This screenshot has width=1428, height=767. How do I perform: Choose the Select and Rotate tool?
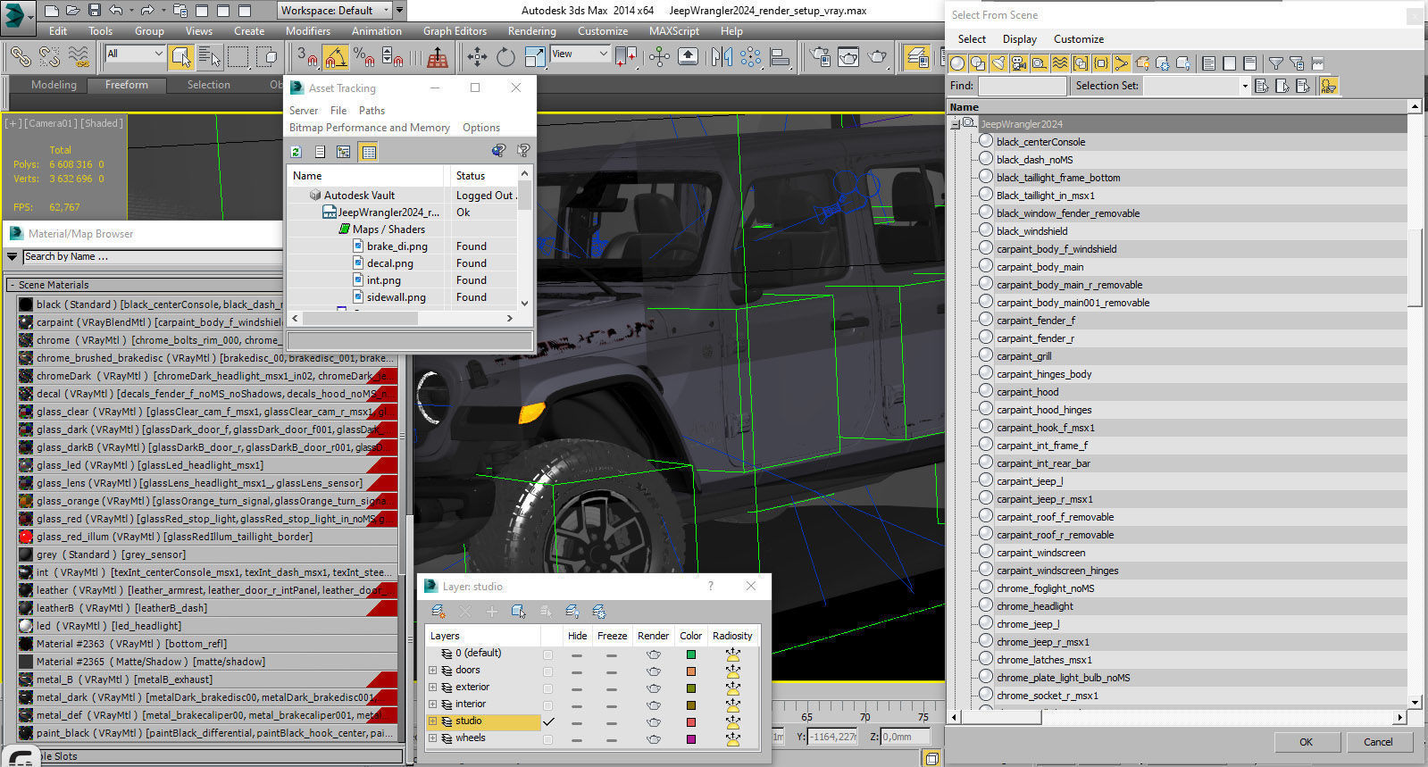tap(506, 57)
